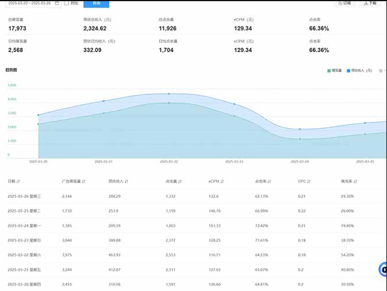387x291 pixels.
Task: Enable the 对比 compare checkbox
Action: (67, 3)
